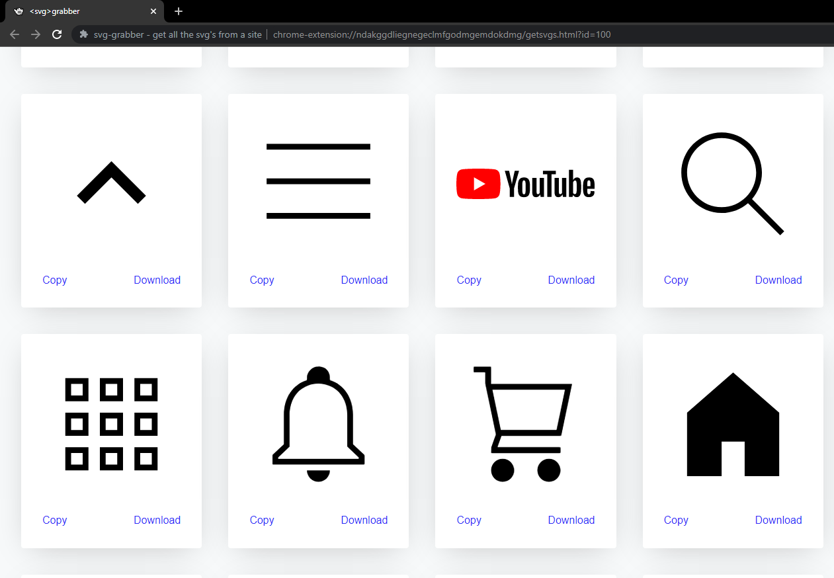Viewport: 834px width, 578px height.
Task: Copy the bell SVG
Action: (262, 520)
